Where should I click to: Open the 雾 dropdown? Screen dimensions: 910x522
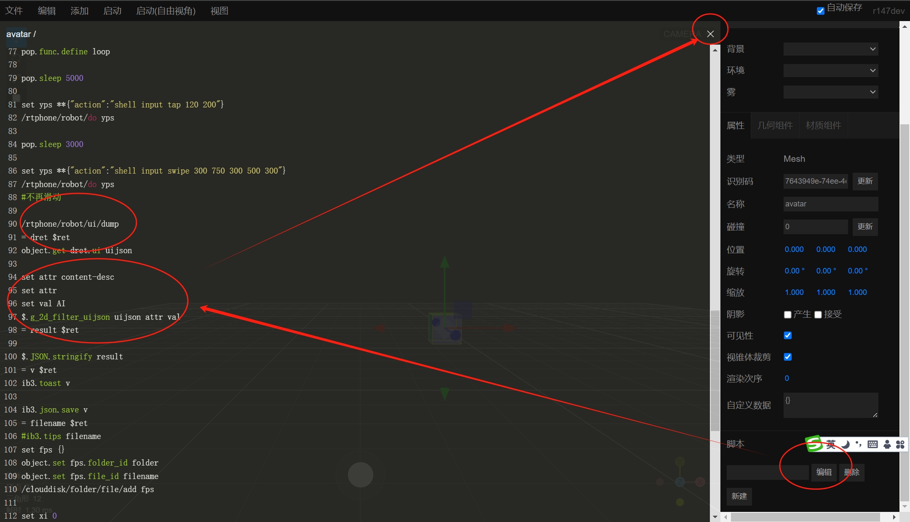tap(831, 92)
